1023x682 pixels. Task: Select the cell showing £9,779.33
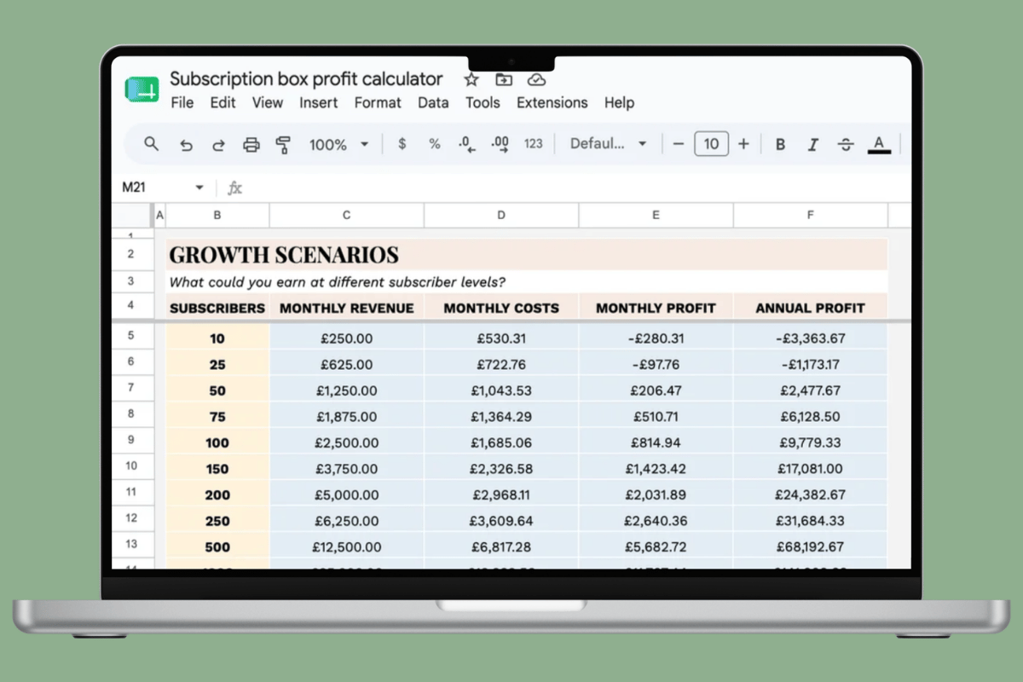pyautogui.click(x=810, y=442)
